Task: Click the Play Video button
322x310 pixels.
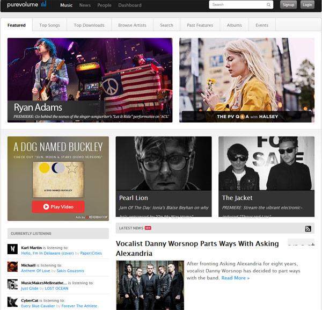Action: [x=58, y=207]
